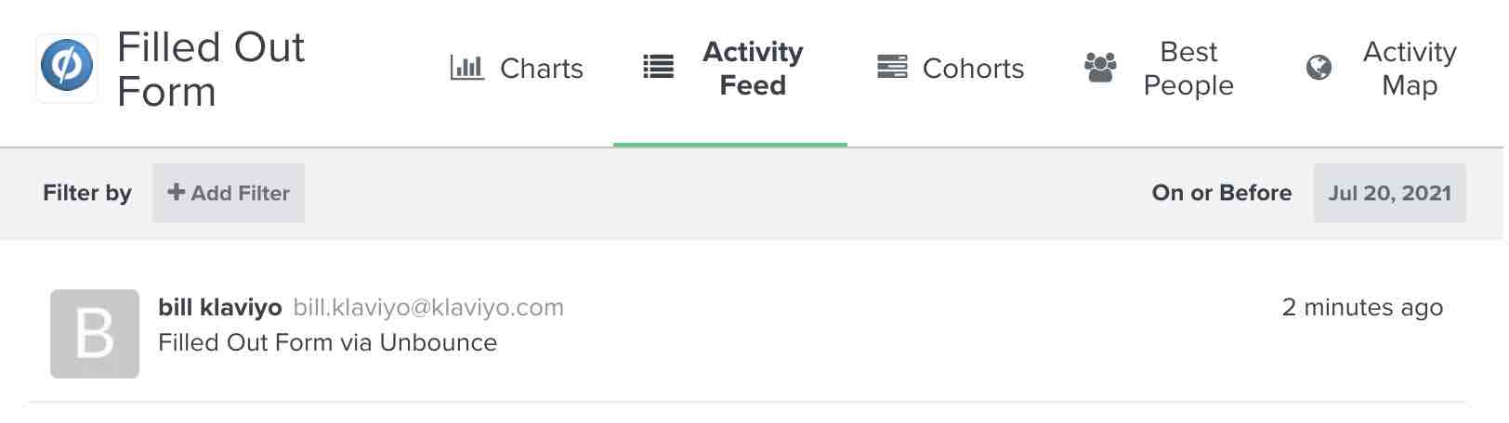Open bill klaviyo's profile name link

pyautogui.click(x=220, y=308)
